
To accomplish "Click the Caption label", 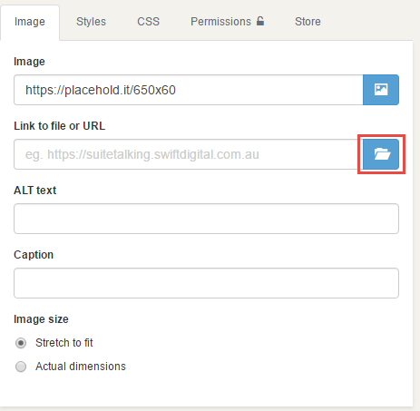I will tap(34, 255).
